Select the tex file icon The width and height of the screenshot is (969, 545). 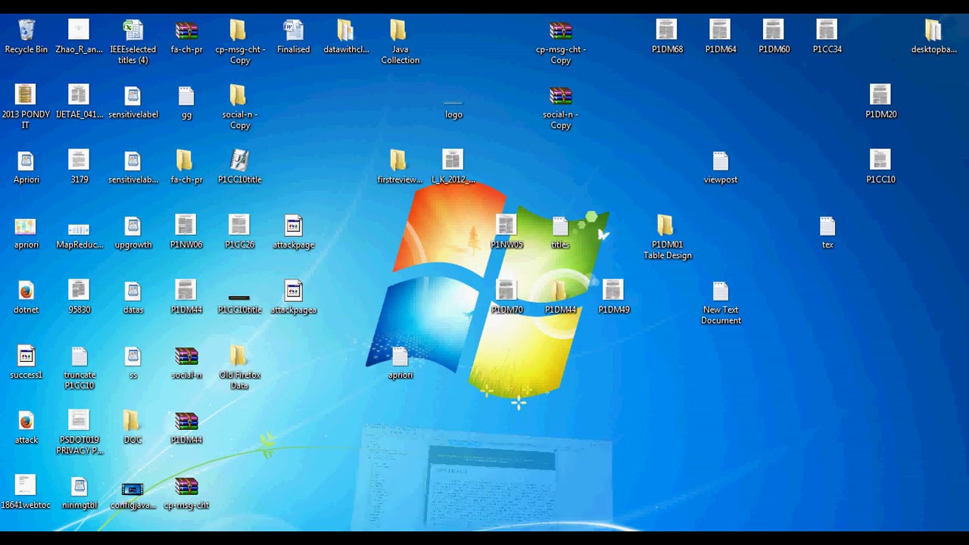tap(827, 226)
